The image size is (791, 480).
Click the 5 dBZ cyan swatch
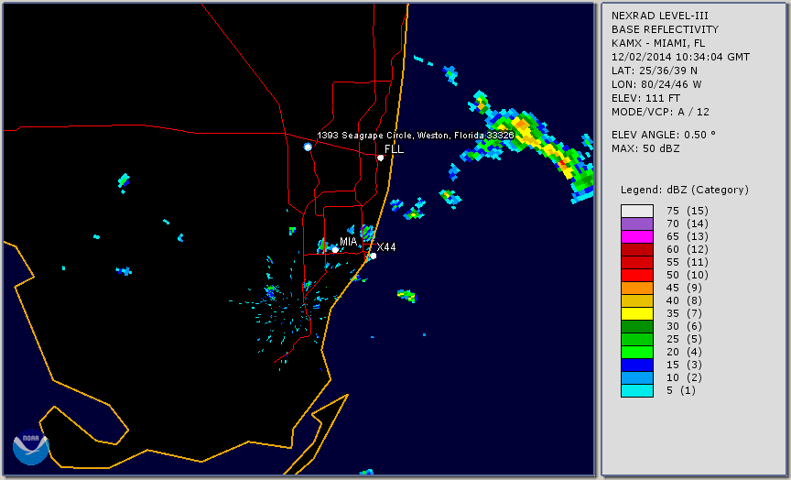pyautogui.click(x=637, y=390)
